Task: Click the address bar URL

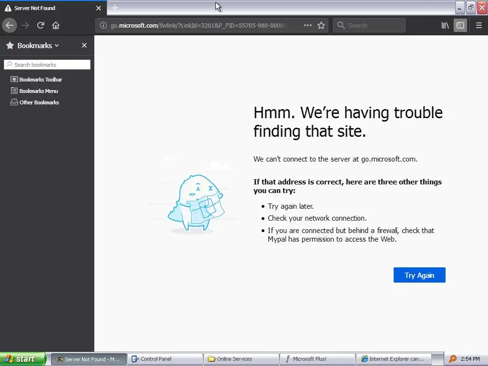Action: 198,26
